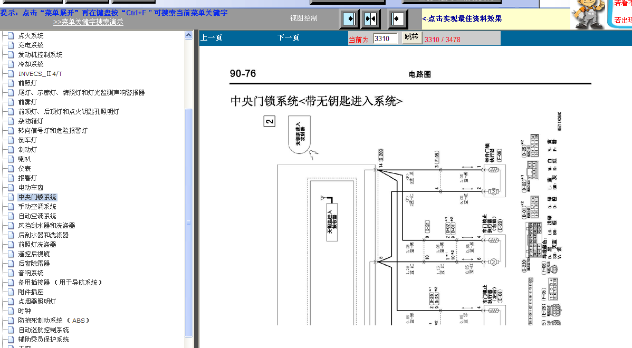Open 前顶灯、后顶灯和点火钥匙孔照明灯 entry
Screen dimensions: 632x348
click(69, 112)
